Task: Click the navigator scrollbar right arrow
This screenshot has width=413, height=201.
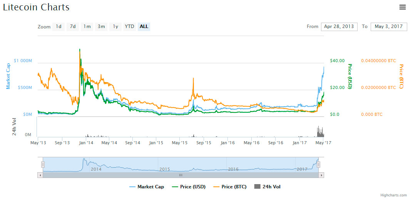Action: (321, 175)
